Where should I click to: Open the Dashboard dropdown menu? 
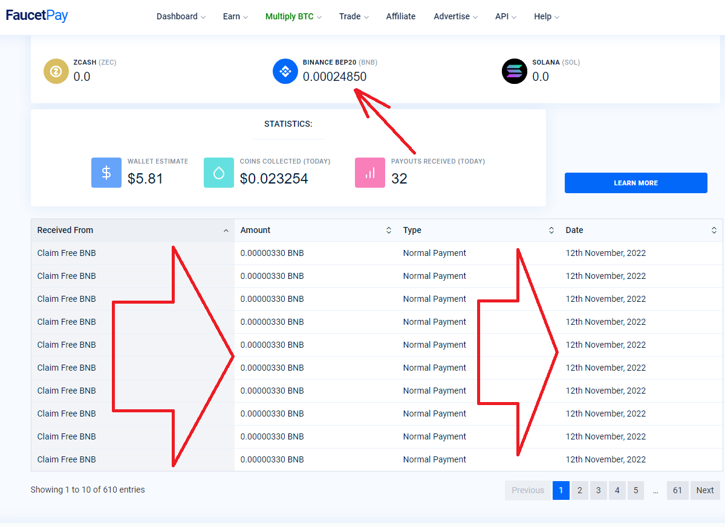pyautogui.click(x=181, y=17)
